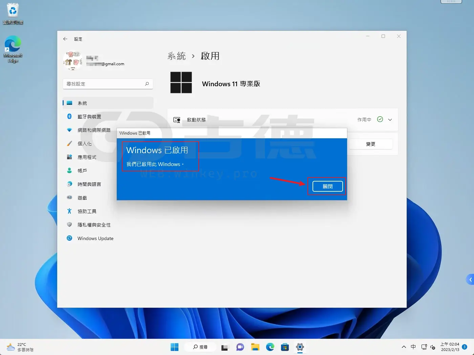Open the 系統 sidebar item
Viewport: 474px width, 355px height.
coord(108,103)
